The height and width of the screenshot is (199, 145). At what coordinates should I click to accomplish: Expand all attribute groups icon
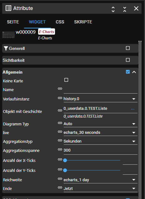[113, 9]
